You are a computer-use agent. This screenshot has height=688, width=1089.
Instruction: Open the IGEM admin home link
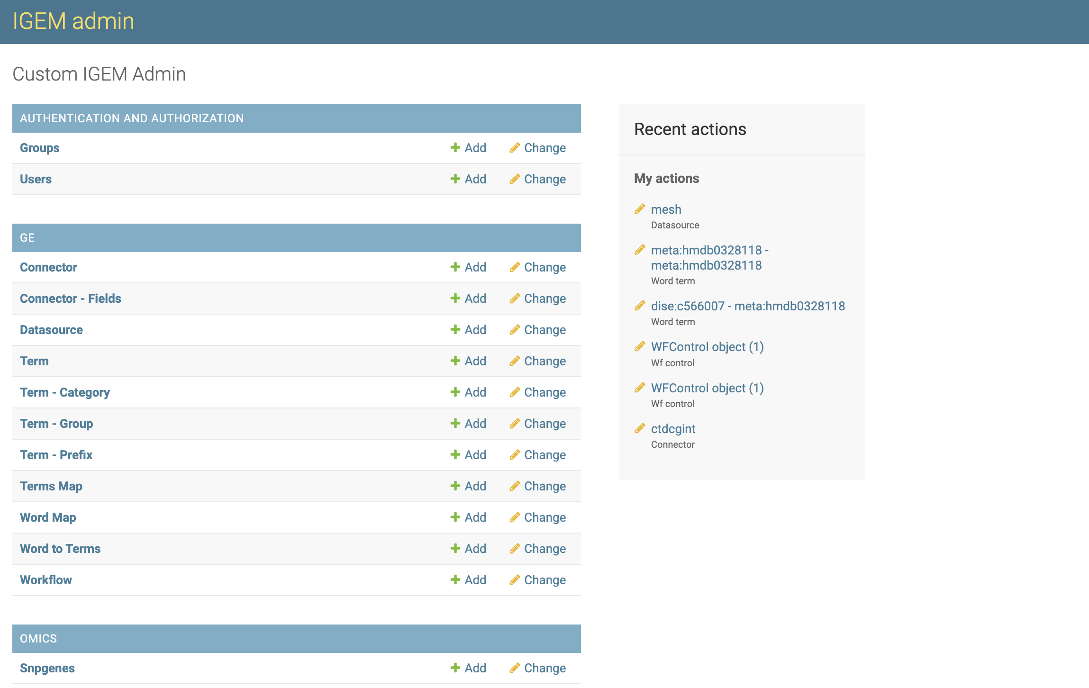[73, 21]
